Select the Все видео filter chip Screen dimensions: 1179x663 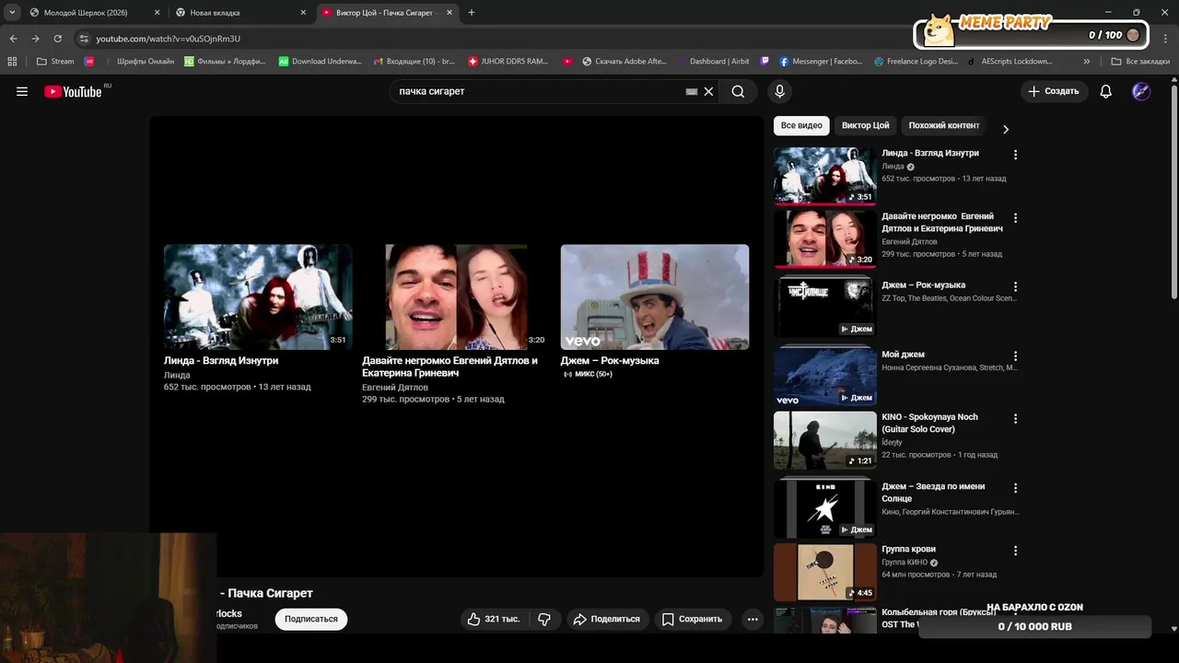[801, 125]
